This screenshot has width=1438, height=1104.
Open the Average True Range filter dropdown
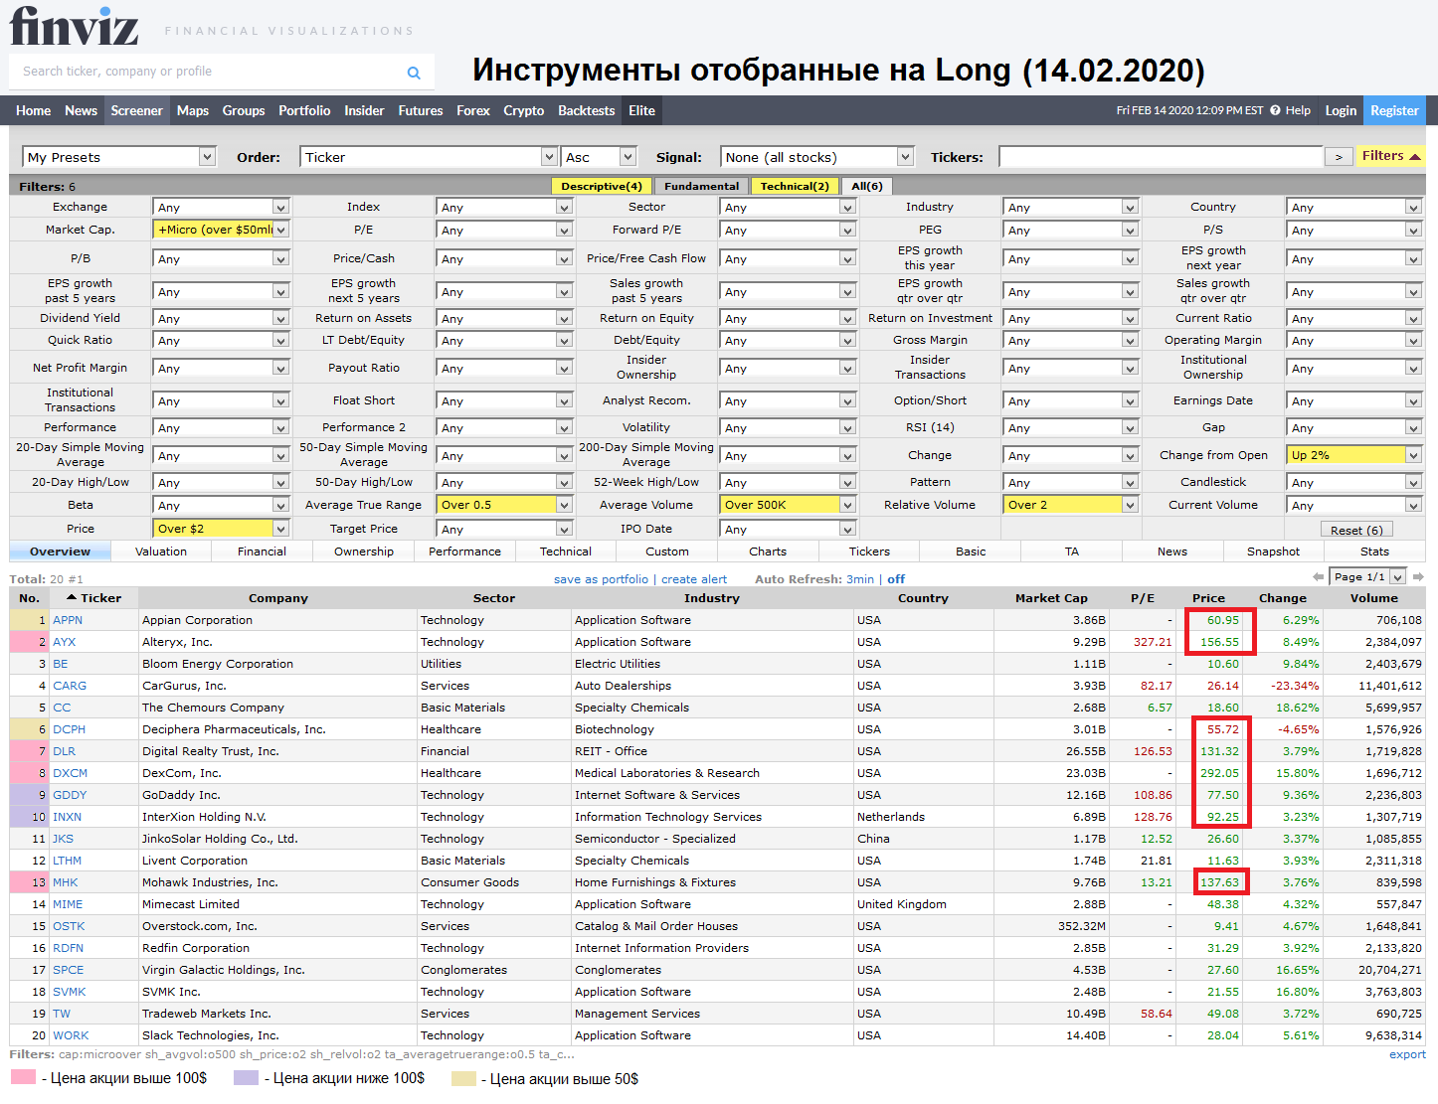pyautogui.click(x=504, y=505)
